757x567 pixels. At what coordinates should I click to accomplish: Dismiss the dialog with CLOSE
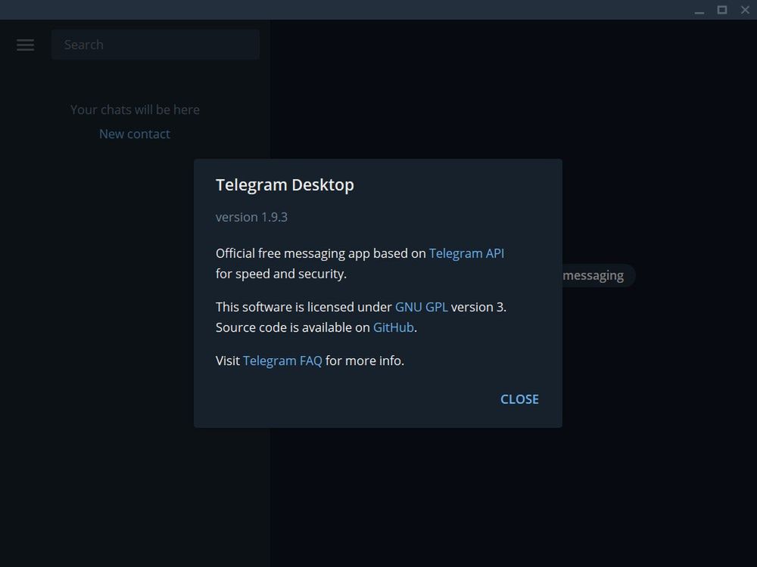[x=519, y=399]
